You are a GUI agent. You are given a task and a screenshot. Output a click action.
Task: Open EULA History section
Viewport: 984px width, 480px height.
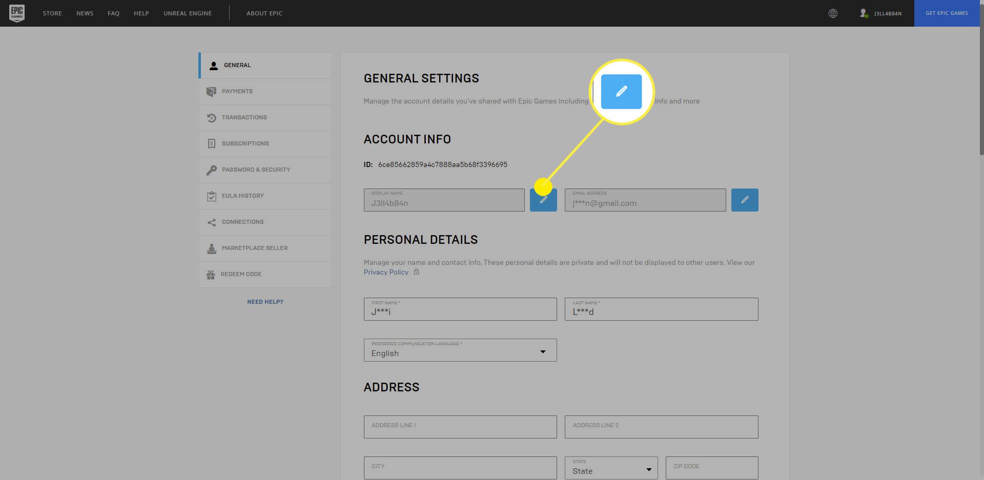(x=265, y=196)
